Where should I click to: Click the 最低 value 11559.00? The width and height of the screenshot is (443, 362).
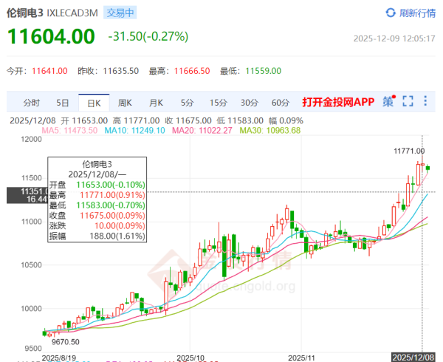point(263,71)
